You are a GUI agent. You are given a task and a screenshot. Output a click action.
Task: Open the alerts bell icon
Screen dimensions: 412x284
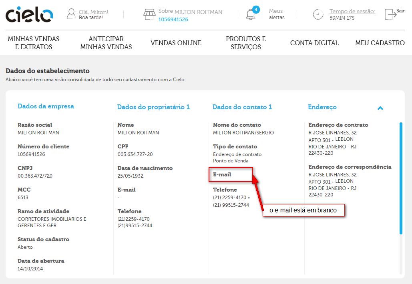tap(250, 15)
